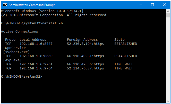Click the [svchost.exe] process line

[x=16, y=52]
